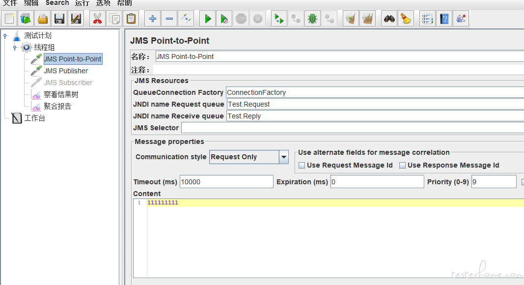Viewport: 524px width, 285px height.
Task: Toggle Use Response Message Id checkbox
Action: click(403, 166)
